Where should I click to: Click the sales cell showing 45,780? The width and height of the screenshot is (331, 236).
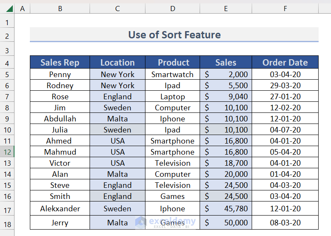click(226, 209)
